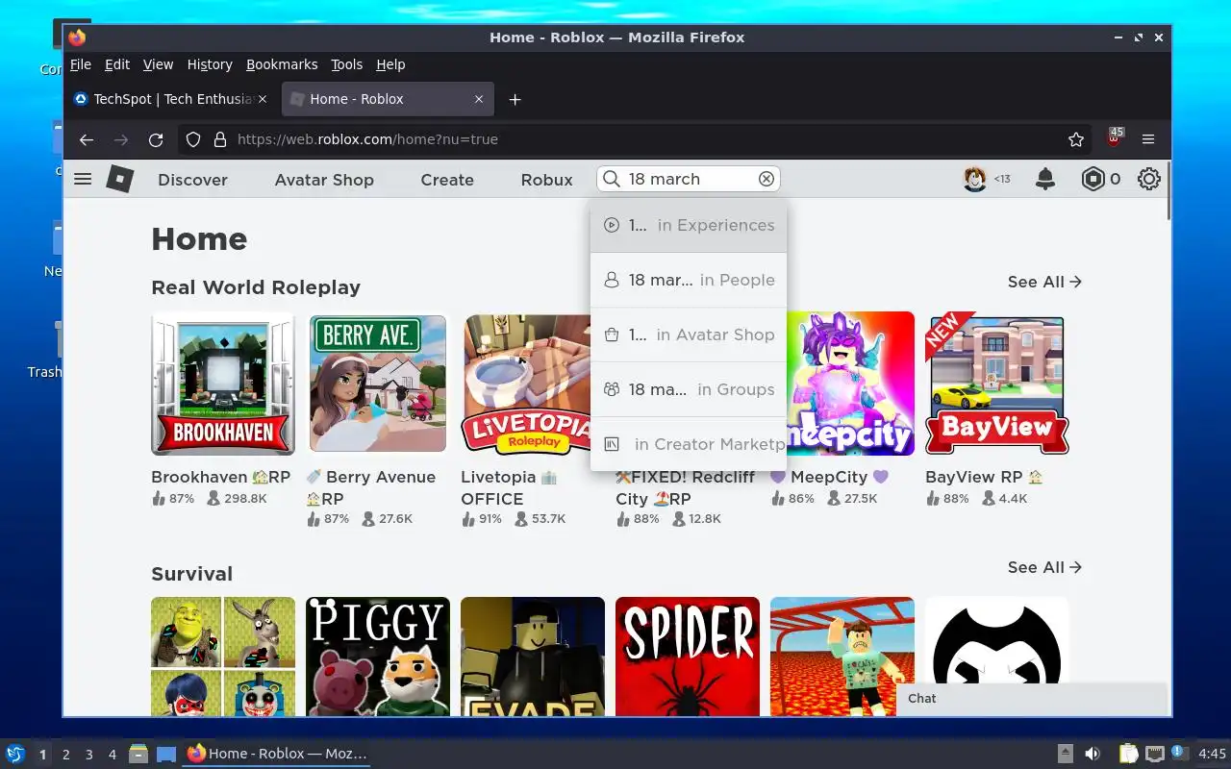Click the Firefox taskbar window button
The height and width of the screenshot is (769, 1231).
pyautogui.click(x=276, y=754)
